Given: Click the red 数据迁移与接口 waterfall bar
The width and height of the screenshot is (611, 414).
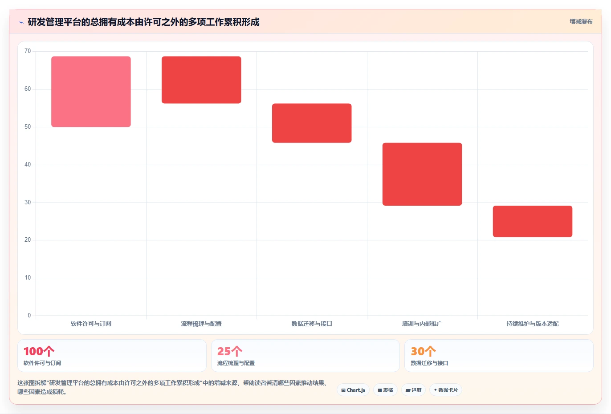Looking at the screenshot, I should (312, 123).
